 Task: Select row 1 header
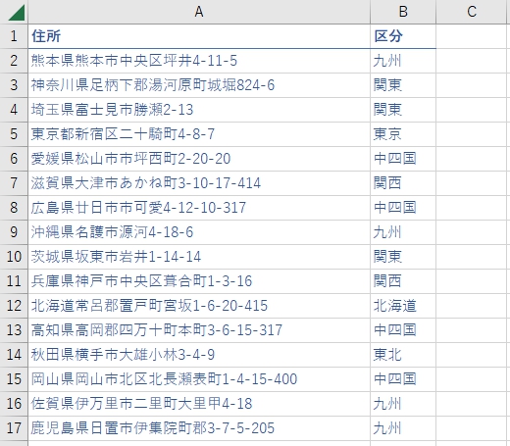(x=14, y=36)
